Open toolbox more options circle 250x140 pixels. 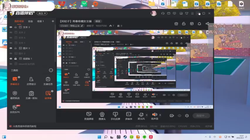(51, 70)
